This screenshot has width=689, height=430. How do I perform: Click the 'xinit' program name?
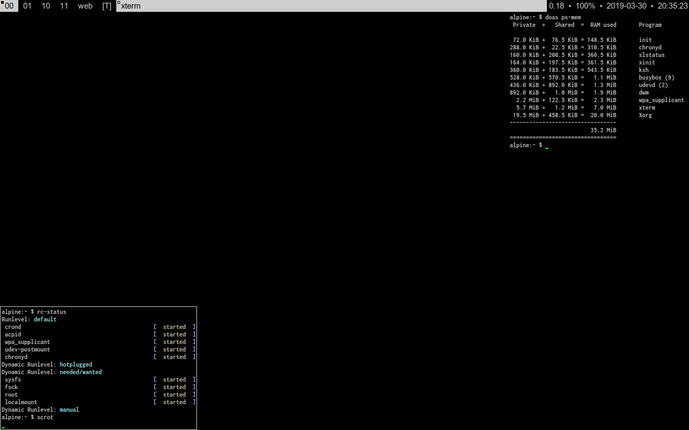pyautogui.click(x=647, y=62)
